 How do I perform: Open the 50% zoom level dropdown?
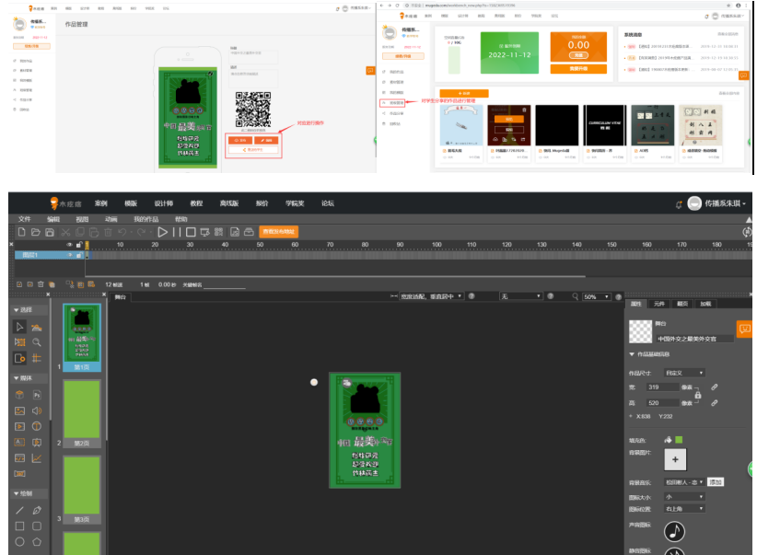point(597,297)
